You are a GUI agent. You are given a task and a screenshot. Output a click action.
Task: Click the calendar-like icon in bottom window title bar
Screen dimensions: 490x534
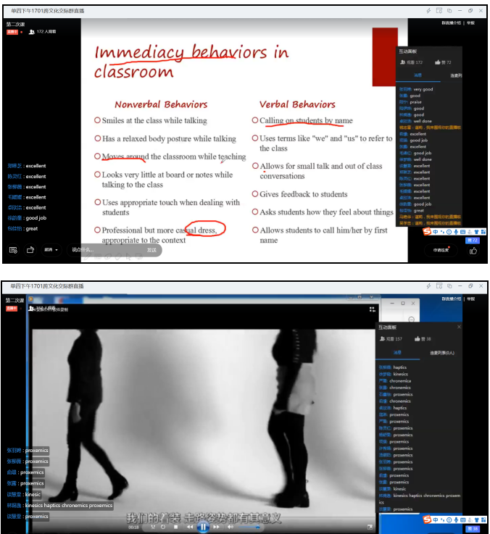(439, 285)
